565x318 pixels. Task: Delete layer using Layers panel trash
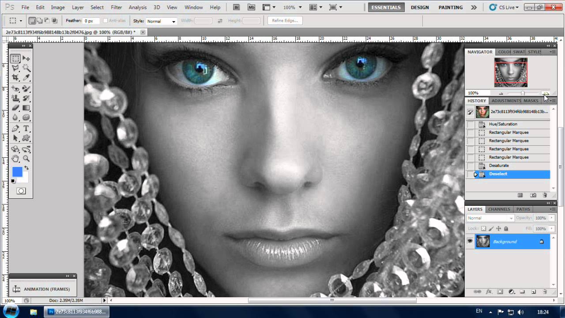point(545,291)
